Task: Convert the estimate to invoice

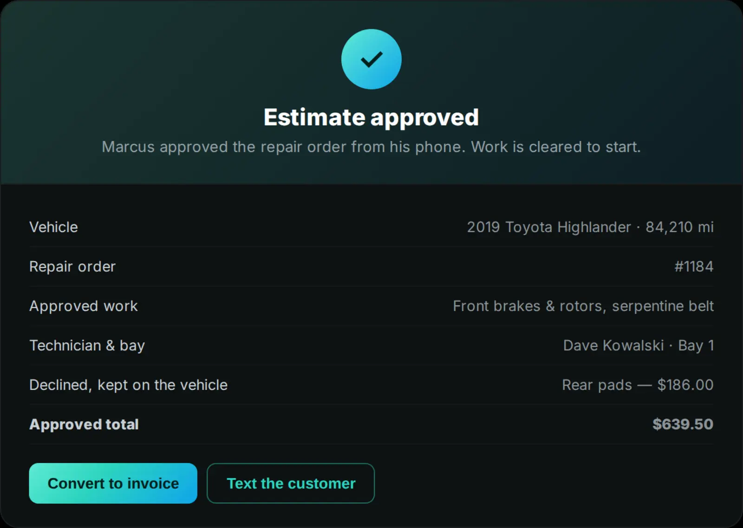Action: pyautogui.click(x=113, y=483)
